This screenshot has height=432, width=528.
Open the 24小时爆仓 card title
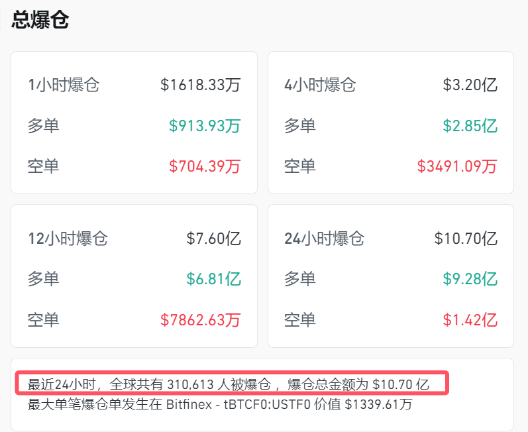325,238
